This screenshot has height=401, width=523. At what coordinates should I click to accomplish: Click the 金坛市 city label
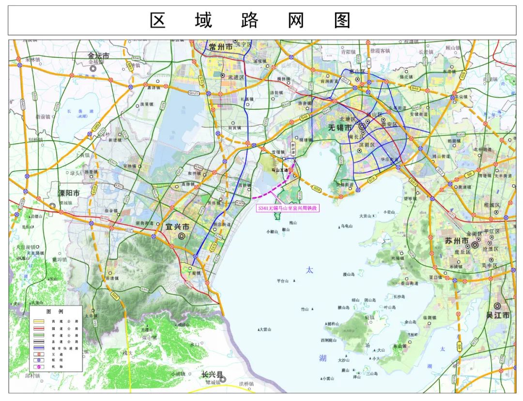pos(98,56)
